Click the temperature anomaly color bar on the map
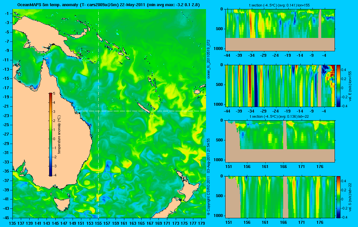 pyautogui.click(x=50, y=134)
